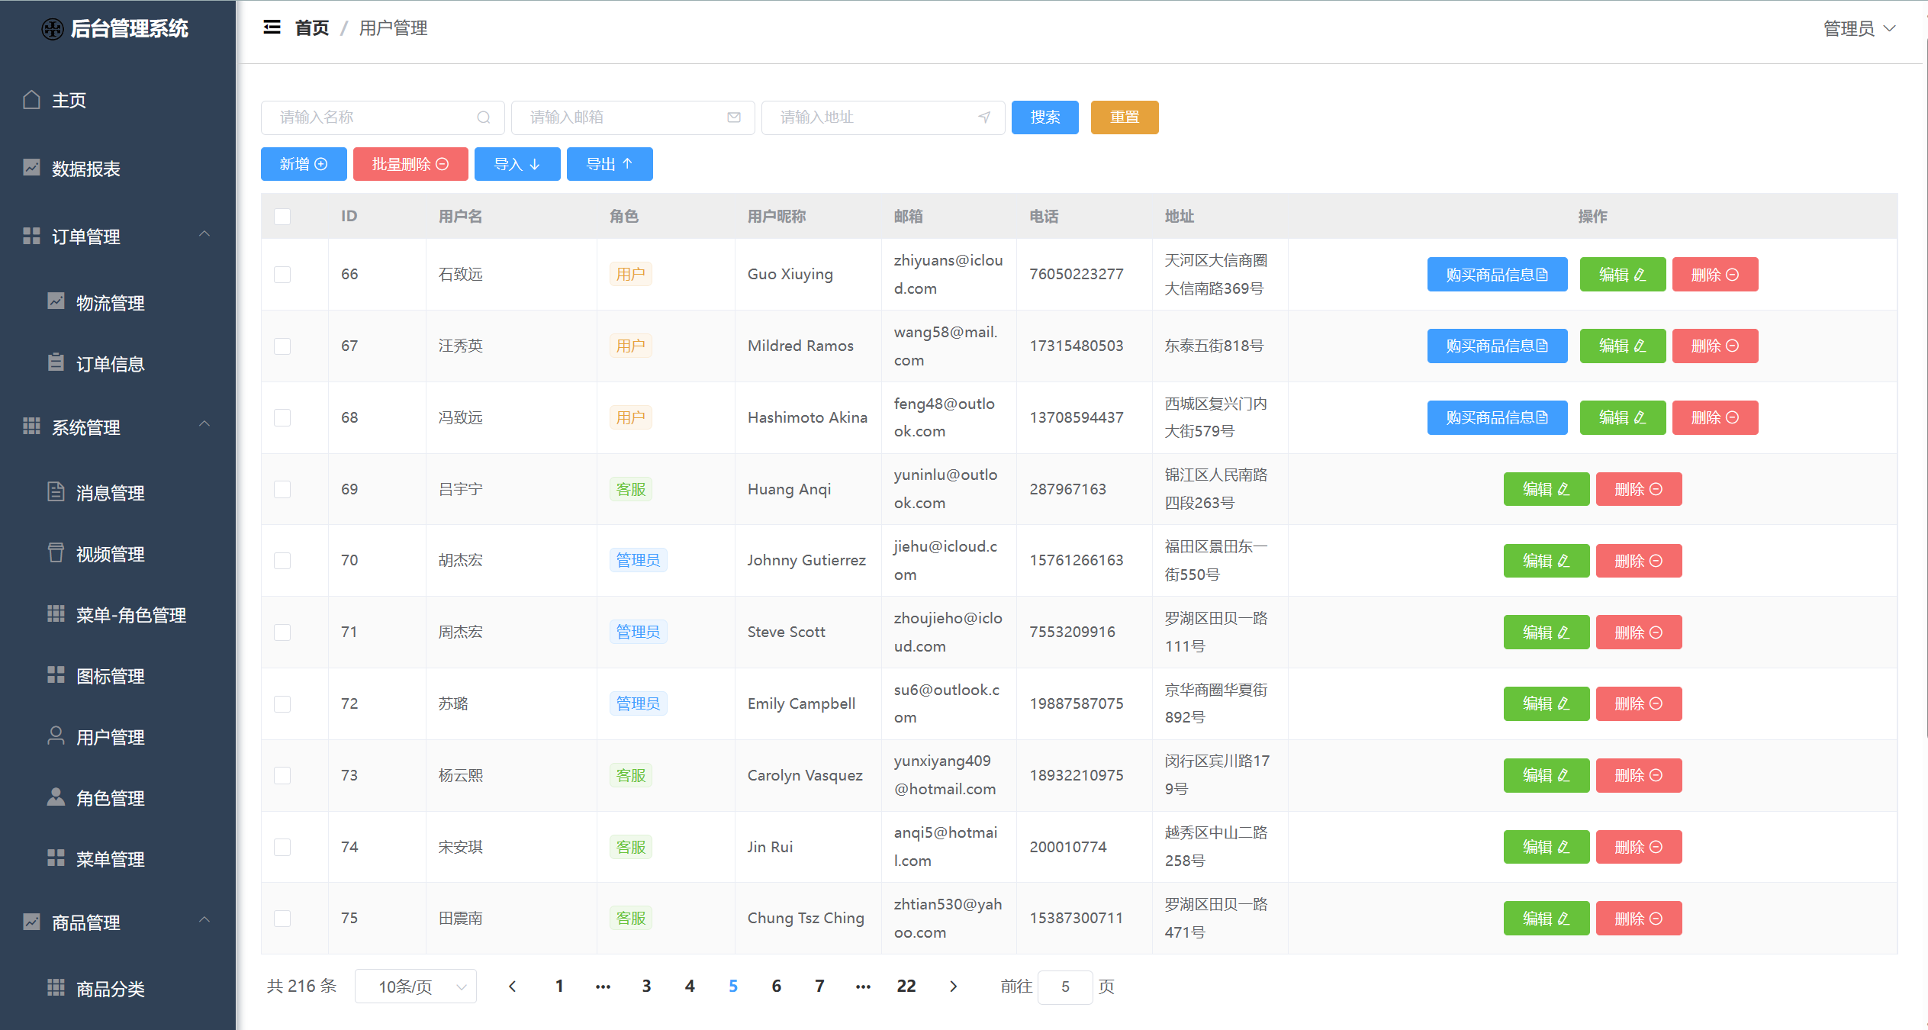Click the grid icon beside 菜单-角色管理
Screen dimensions: 1928x1030
tap(56, 613)
